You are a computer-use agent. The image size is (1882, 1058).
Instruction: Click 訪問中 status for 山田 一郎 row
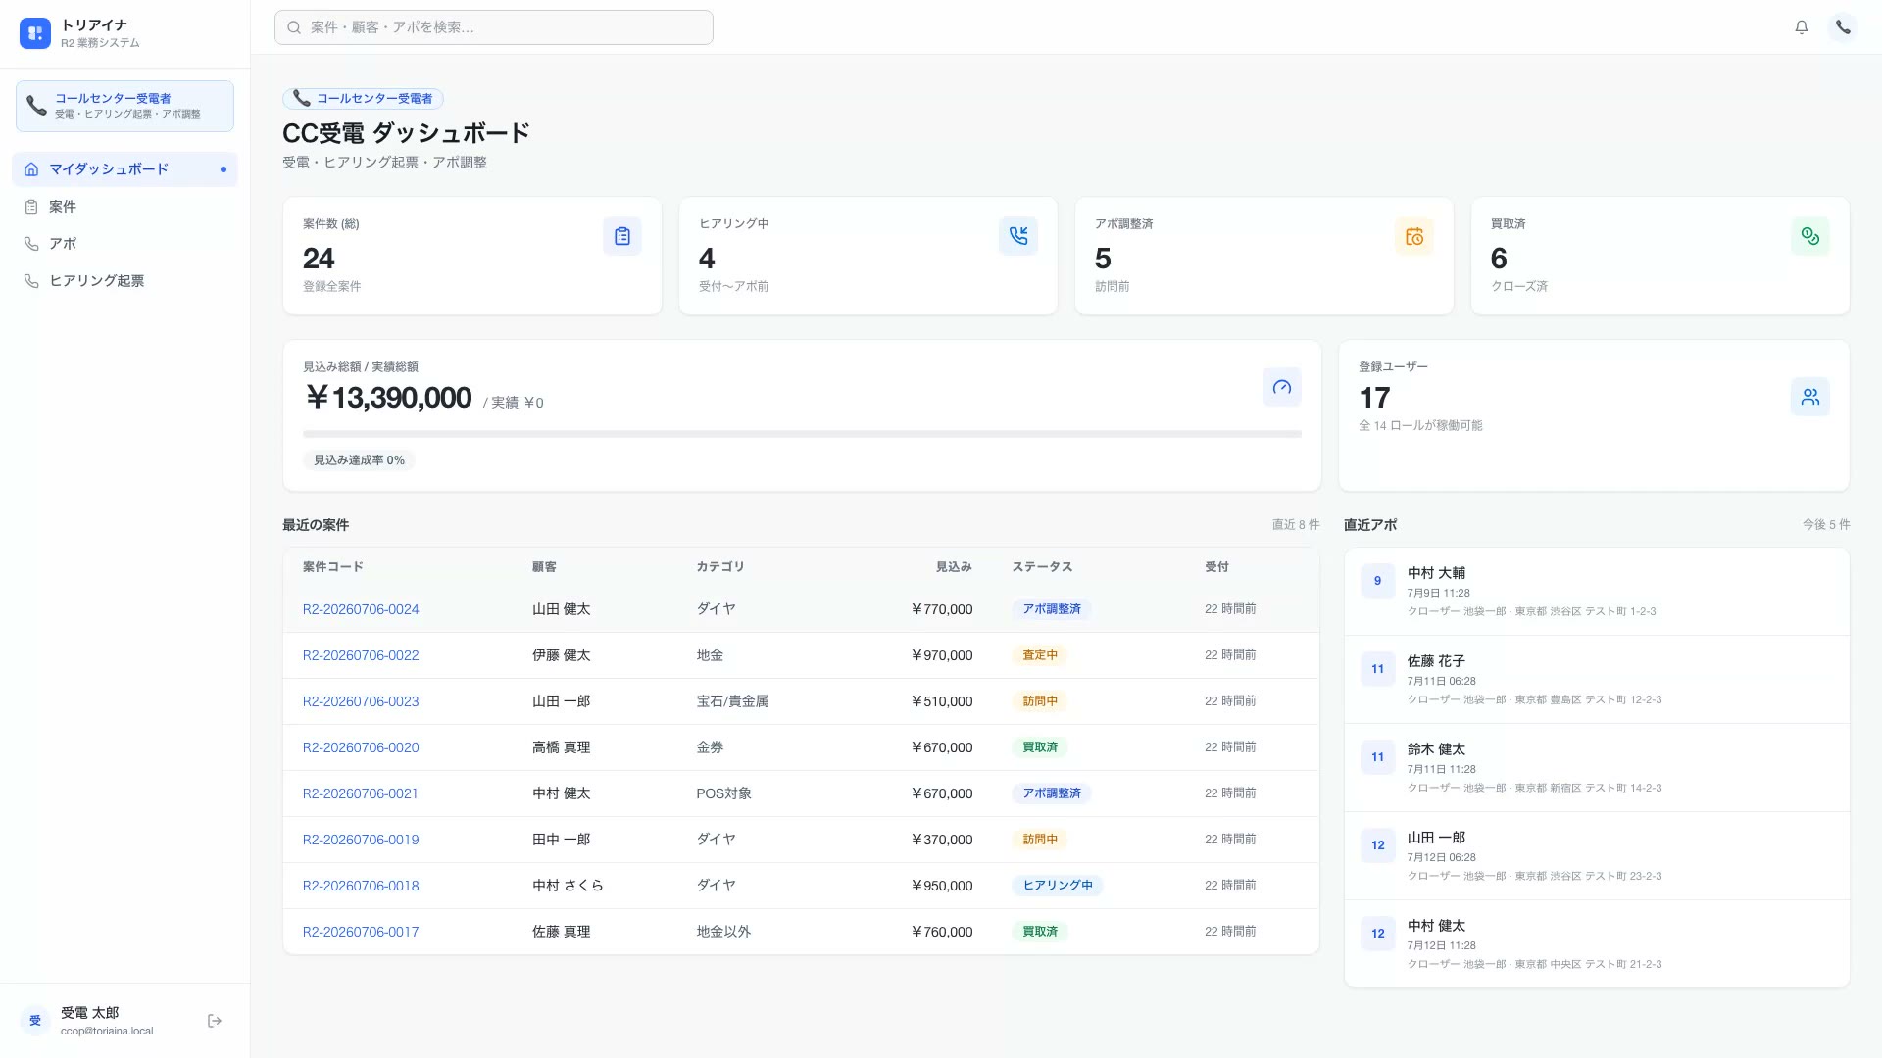pos(1040,701)
